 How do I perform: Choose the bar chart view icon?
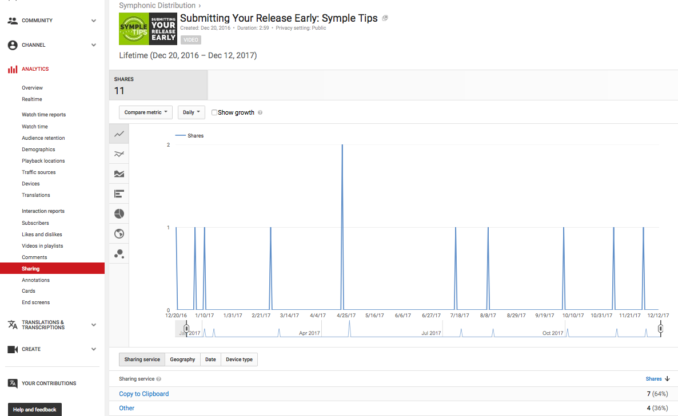pos(119,194)
